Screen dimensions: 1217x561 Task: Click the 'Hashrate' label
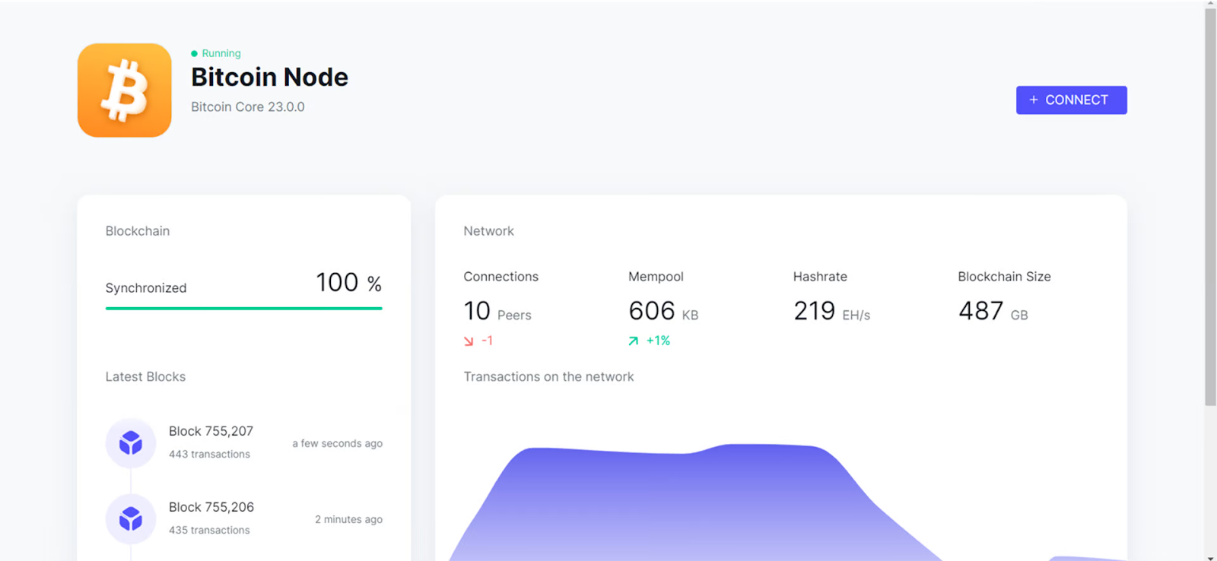820,277
